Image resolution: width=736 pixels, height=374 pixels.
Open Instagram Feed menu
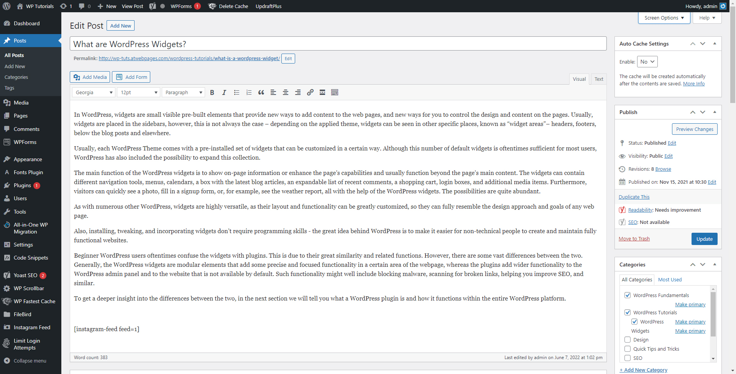coord(31,327)
